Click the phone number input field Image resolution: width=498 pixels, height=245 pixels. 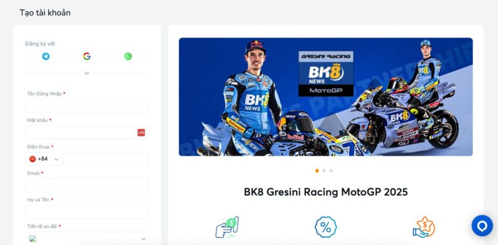pos(106,159)
